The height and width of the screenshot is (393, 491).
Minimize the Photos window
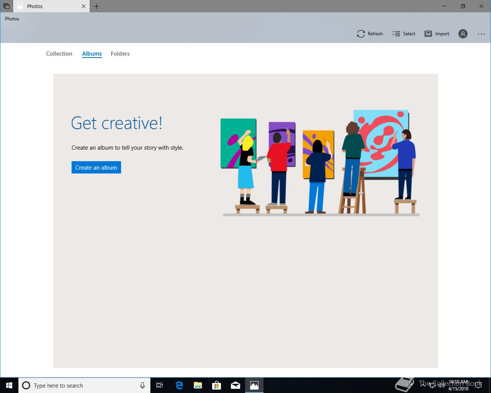tap(445, 6)
